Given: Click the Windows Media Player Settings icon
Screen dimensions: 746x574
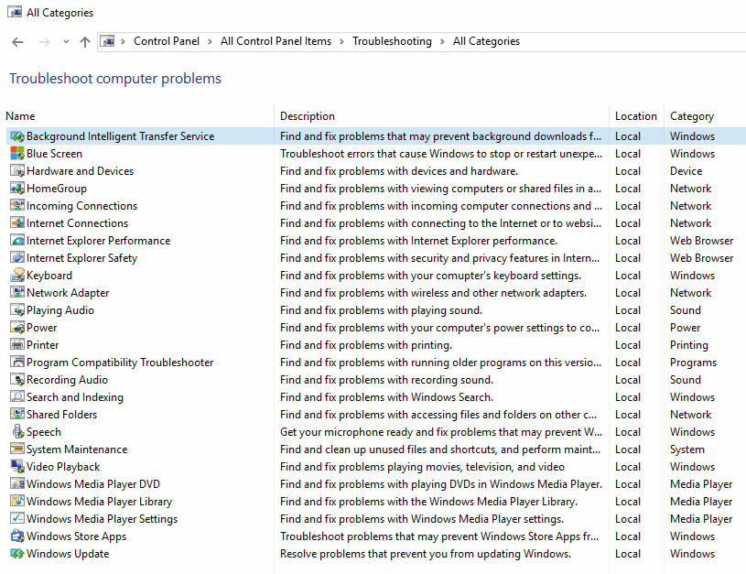Looking at the screenshot, I should coord(17,519).
